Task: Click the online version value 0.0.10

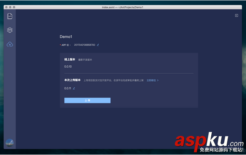Action: [x=68, y=67]
